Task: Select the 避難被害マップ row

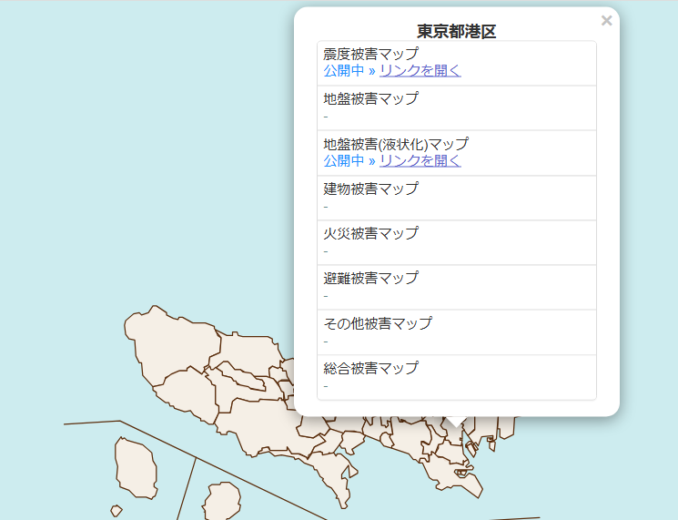Action: [456, 287]
